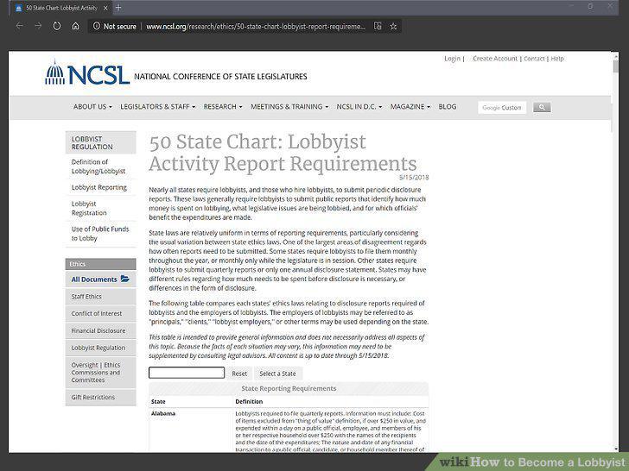629x471 pixels.
Task: Click the State column header
Action: [x=158, y=402]
